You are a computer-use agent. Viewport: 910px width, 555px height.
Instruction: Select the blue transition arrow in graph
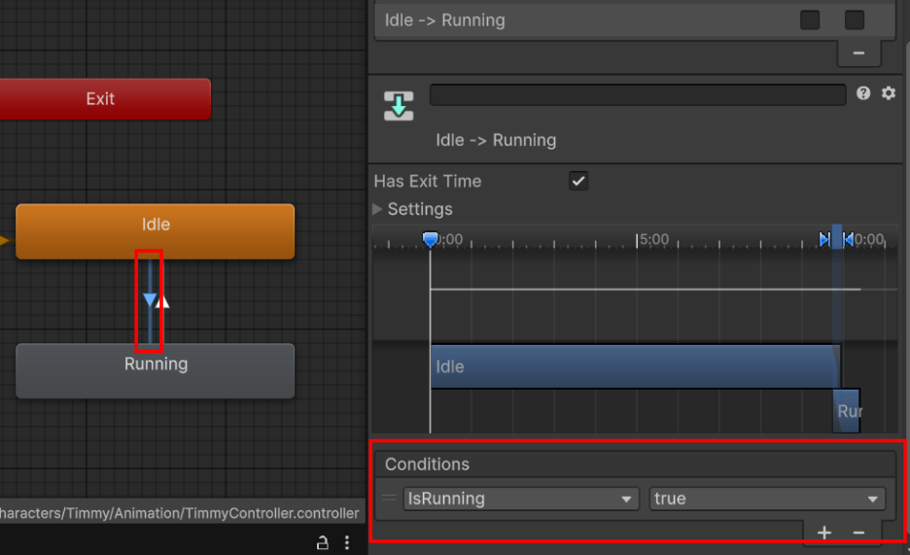150,299
